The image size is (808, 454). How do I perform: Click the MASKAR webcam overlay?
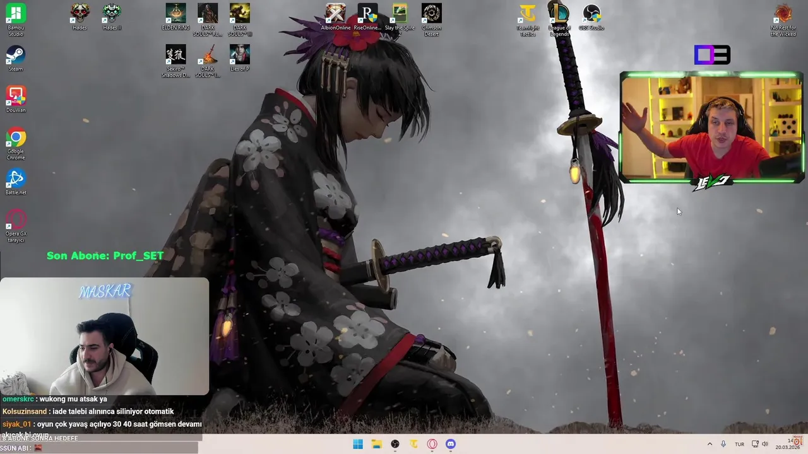pyautogui.click(x=104, y=336)
